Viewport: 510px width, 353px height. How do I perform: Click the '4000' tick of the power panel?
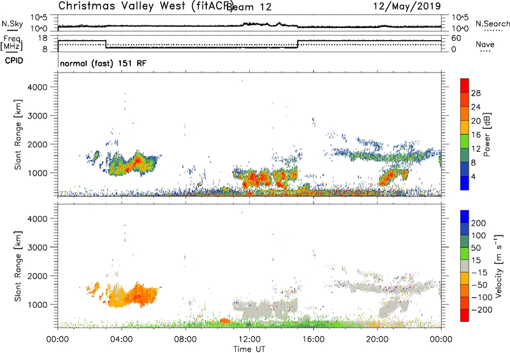coord(38,87)
